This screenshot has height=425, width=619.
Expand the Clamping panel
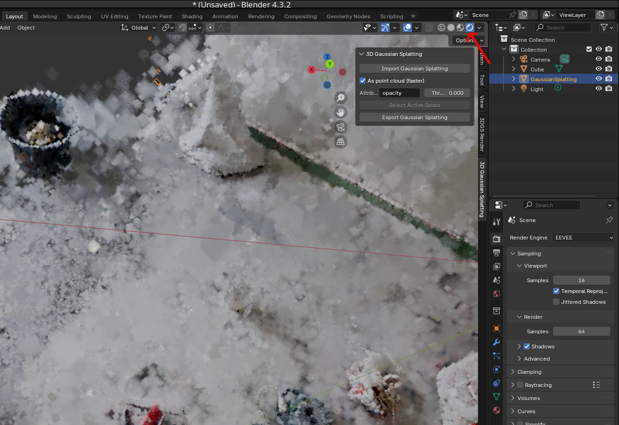[x=529, y=372]
